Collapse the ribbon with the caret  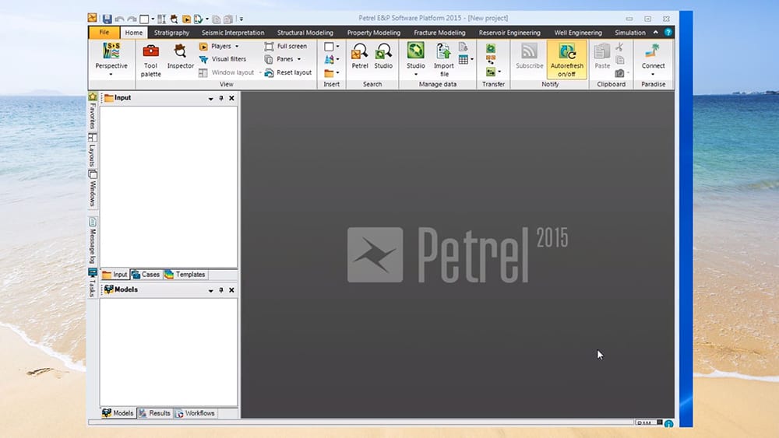point(655,32)
